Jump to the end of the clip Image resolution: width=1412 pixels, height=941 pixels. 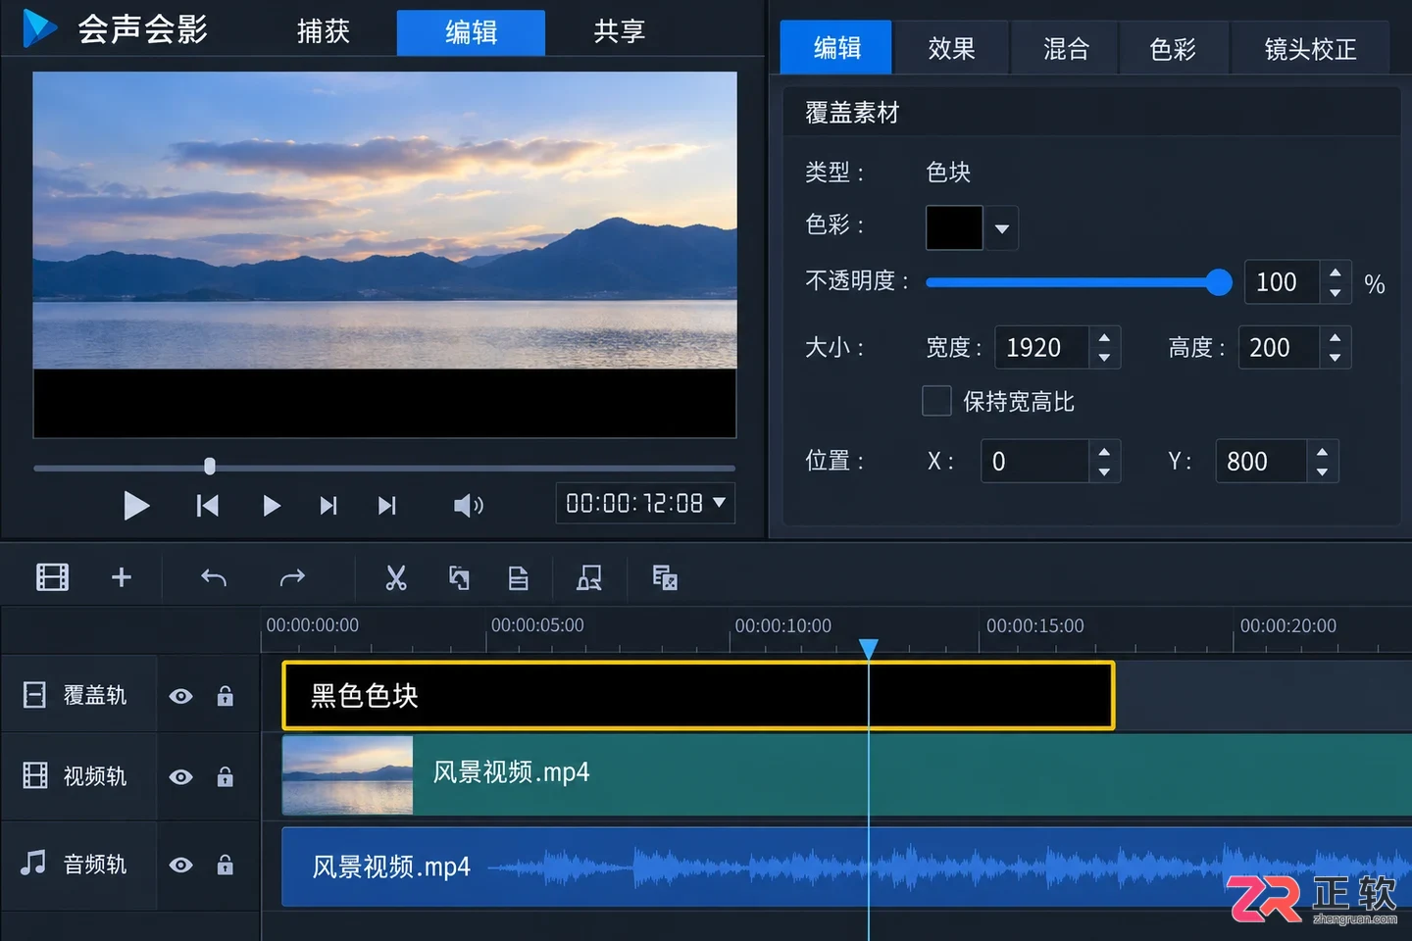pyautogui.click(x=387, y=506)
